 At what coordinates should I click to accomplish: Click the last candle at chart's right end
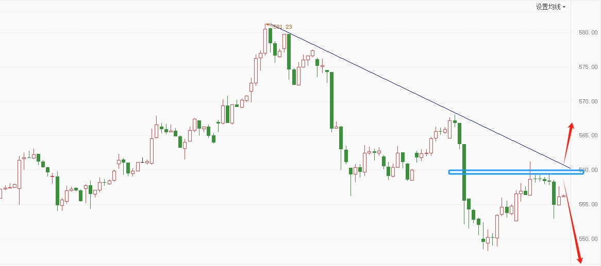point(563,196)
